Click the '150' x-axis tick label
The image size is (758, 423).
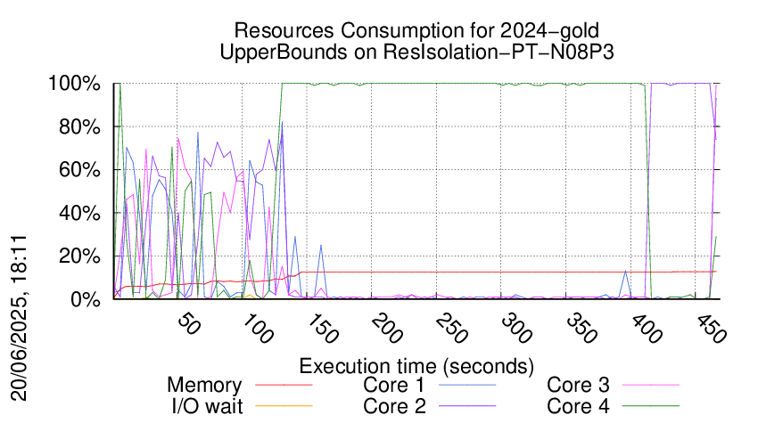pyautogui.click(x=323, y=329)
